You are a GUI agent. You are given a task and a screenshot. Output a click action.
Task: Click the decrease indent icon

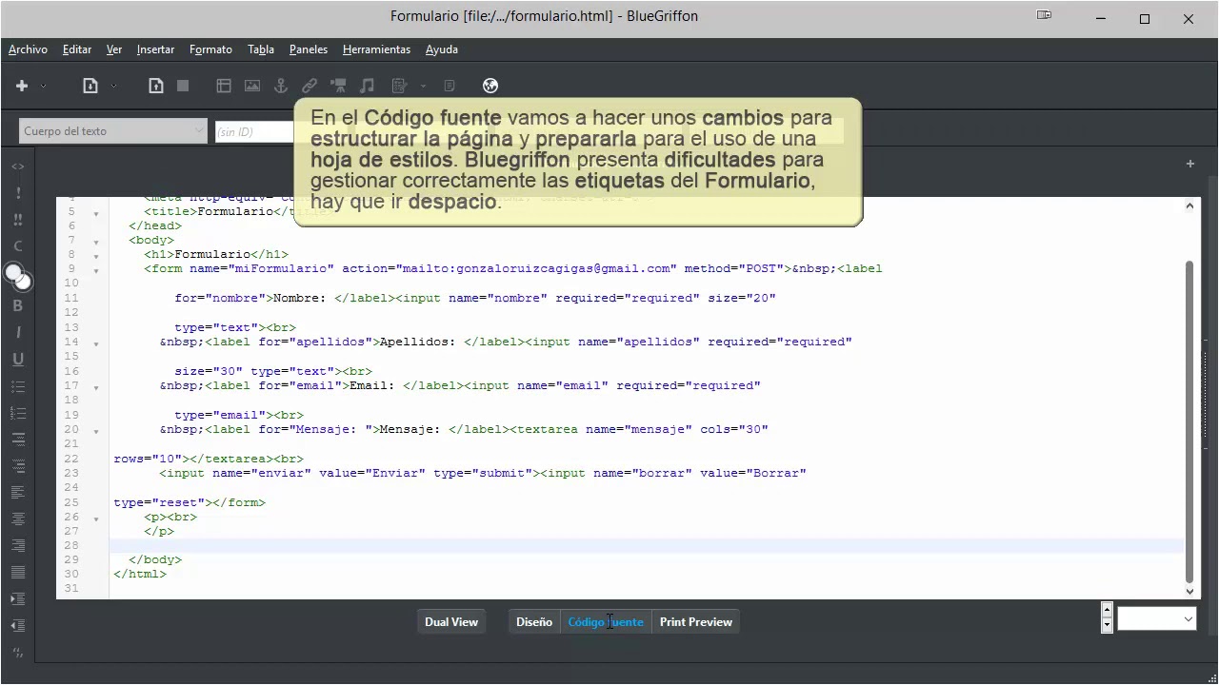17,625
